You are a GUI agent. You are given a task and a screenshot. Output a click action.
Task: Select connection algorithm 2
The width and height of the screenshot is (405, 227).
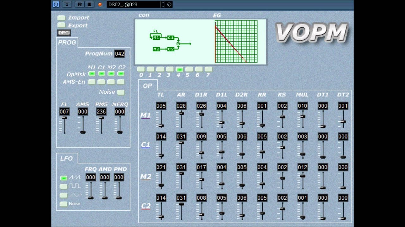[160, 69]
